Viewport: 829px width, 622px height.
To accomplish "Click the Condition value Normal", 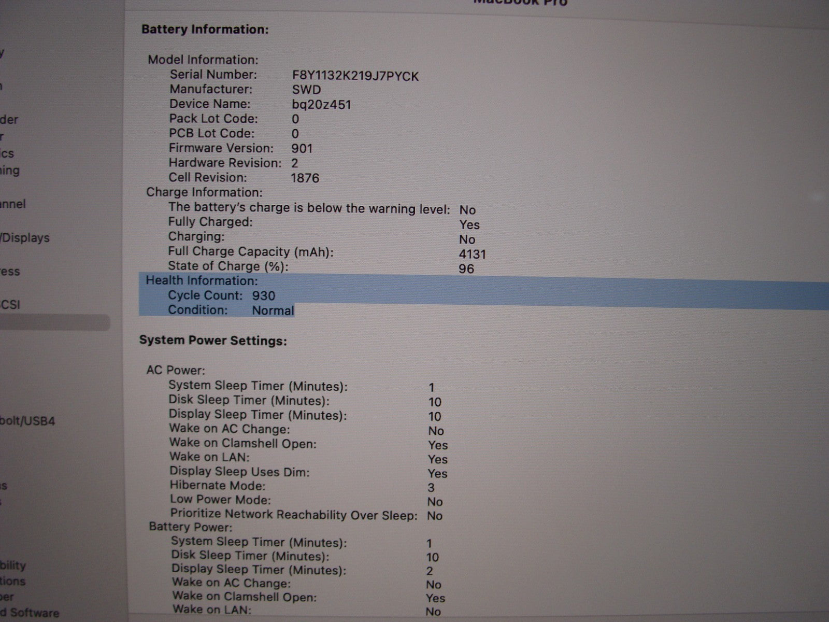I will coord(273,310).
